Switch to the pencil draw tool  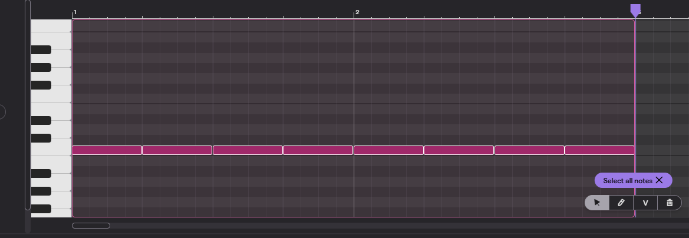(x=621, y=203)
